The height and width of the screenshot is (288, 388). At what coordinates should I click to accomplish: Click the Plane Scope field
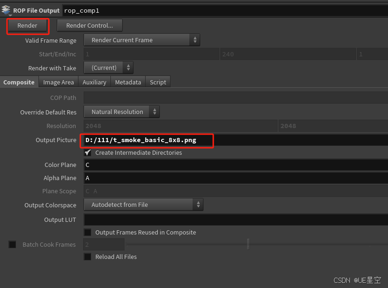click(x=236, y=191)
